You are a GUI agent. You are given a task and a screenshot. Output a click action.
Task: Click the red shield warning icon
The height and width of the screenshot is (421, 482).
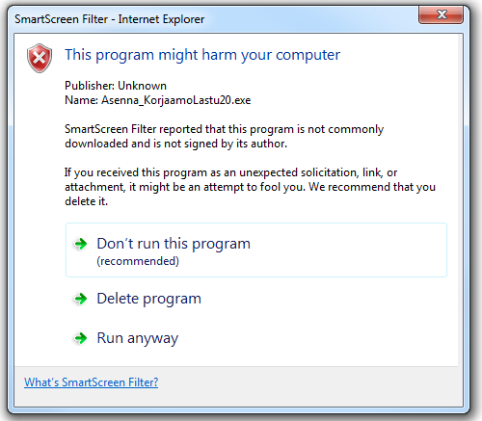click(x=40, y=58)
